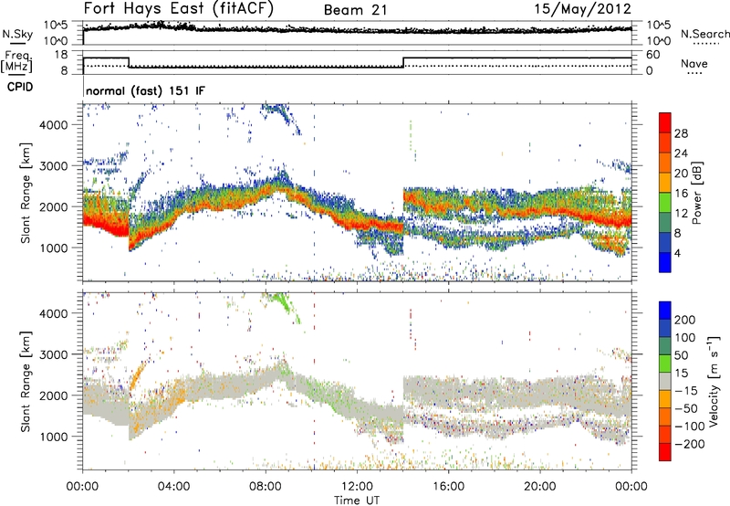Click the Velocity color bar
This screenshot has width=730, height=506.
665,381
